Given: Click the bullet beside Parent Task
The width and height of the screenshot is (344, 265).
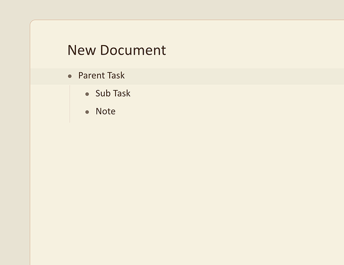Looking at the screenshot, I should 70,76.
